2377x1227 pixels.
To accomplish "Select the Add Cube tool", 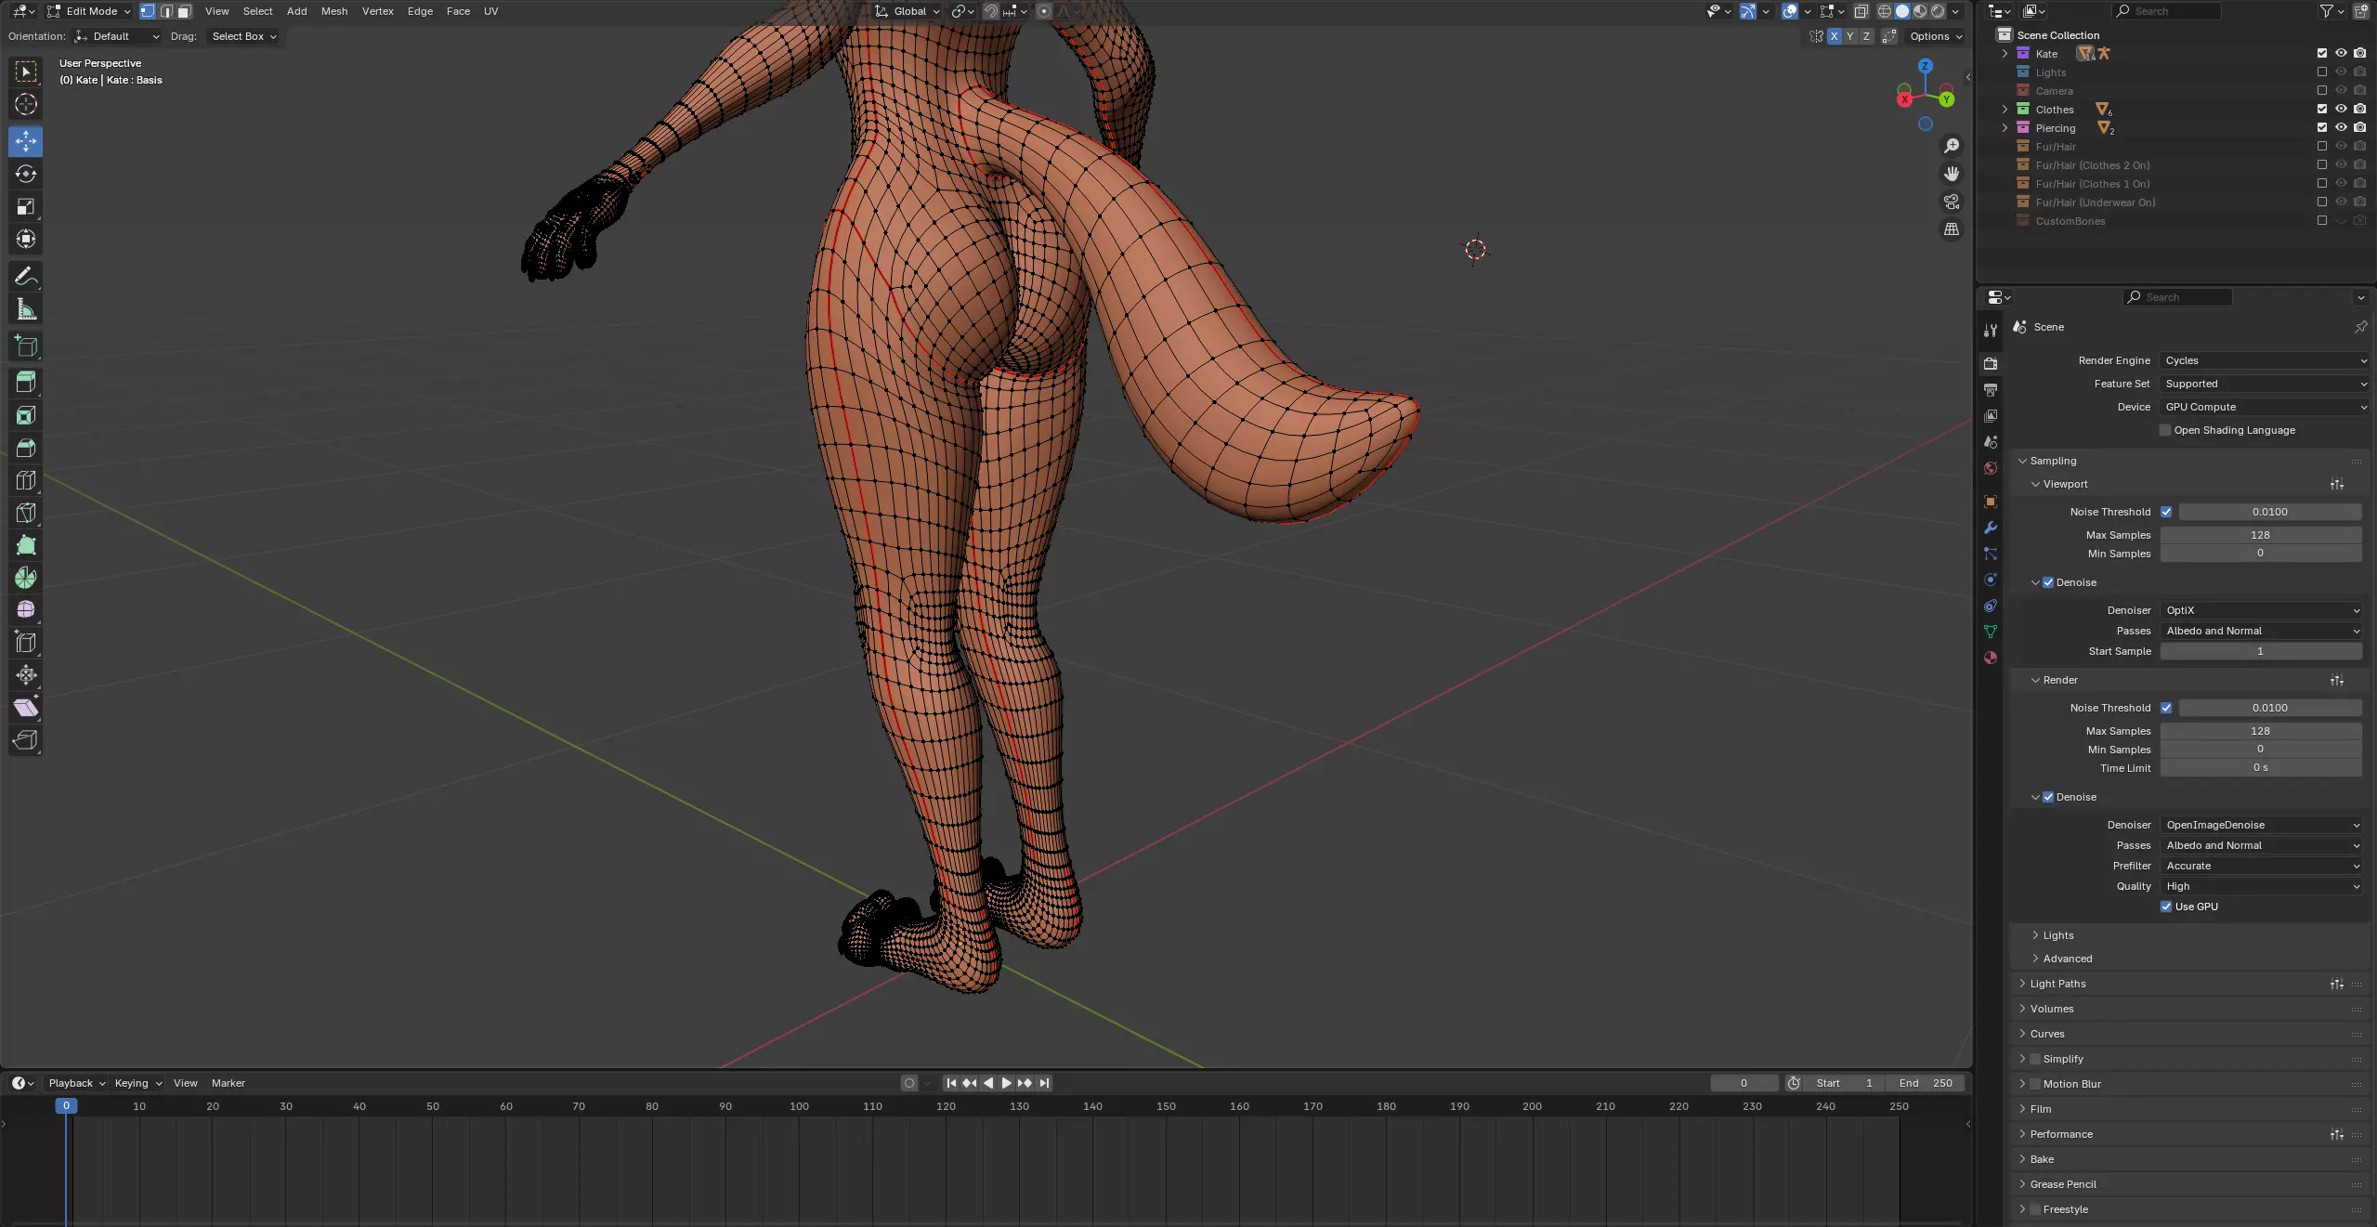I will (x=26, y=346).
